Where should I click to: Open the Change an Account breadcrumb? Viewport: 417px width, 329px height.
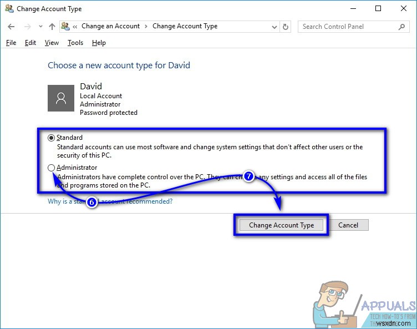(x=110, y=26)
